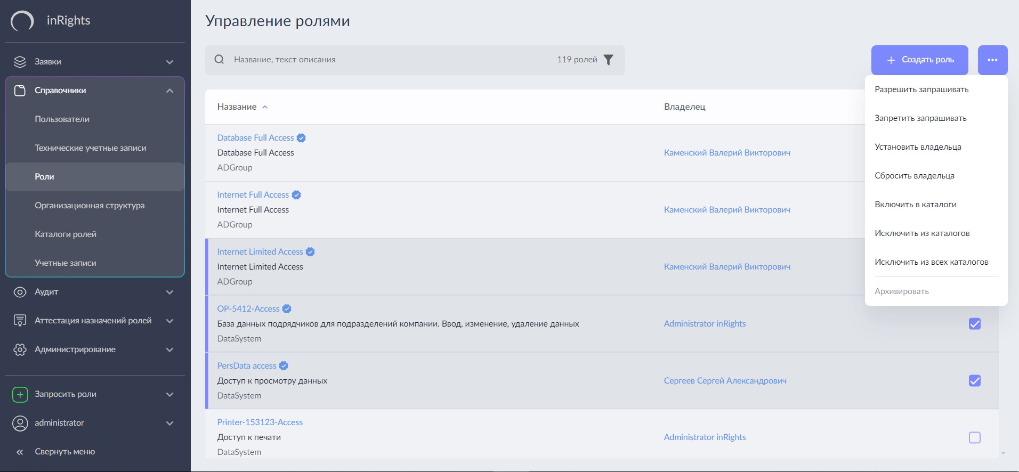
Task: Open the three-dots more actions button
Action: (x=992, y=60)
